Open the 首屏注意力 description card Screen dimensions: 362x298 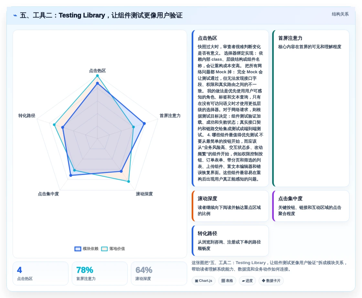click(311, 108)
